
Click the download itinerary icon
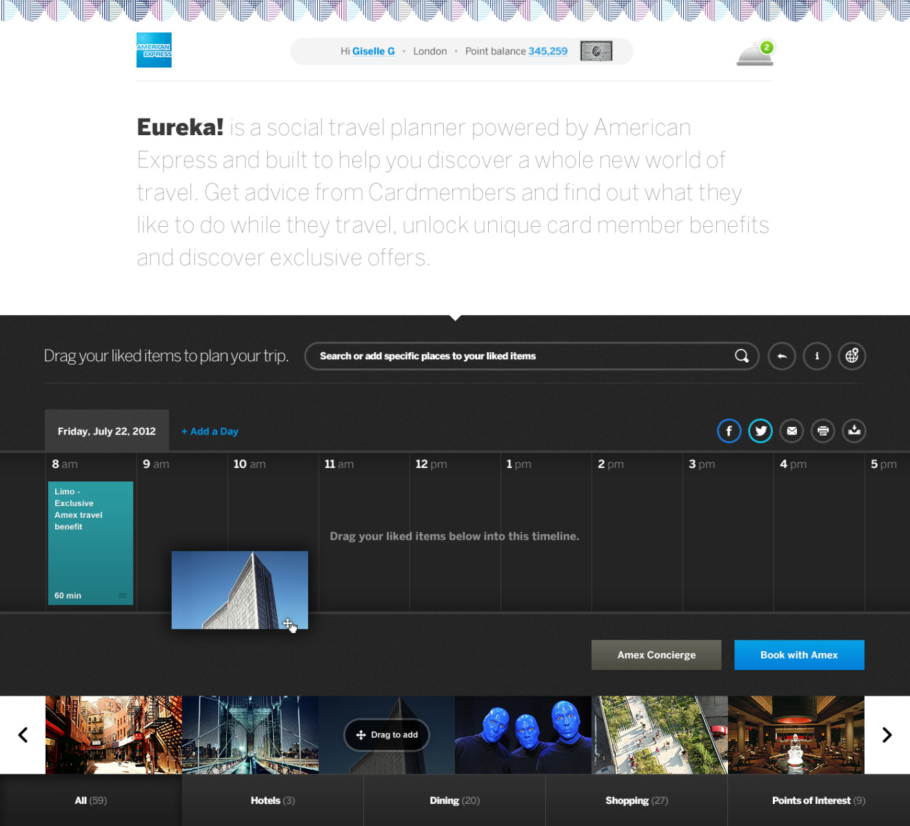854,431
